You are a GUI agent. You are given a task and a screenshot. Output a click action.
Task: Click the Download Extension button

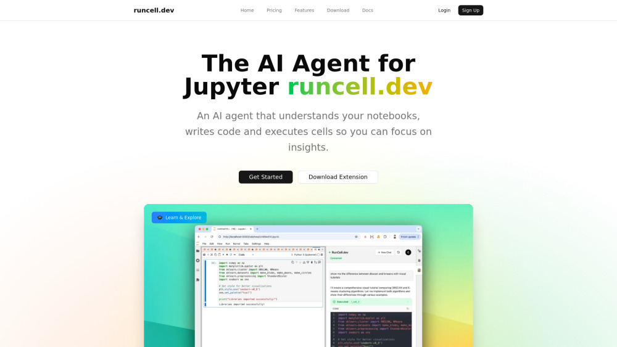click(337, 177)
